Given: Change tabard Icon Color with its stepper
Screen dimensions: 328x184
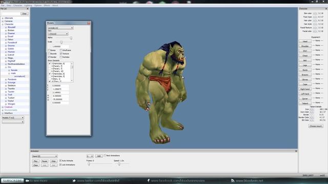Looking at the screenshot, I should click(312, 112).
